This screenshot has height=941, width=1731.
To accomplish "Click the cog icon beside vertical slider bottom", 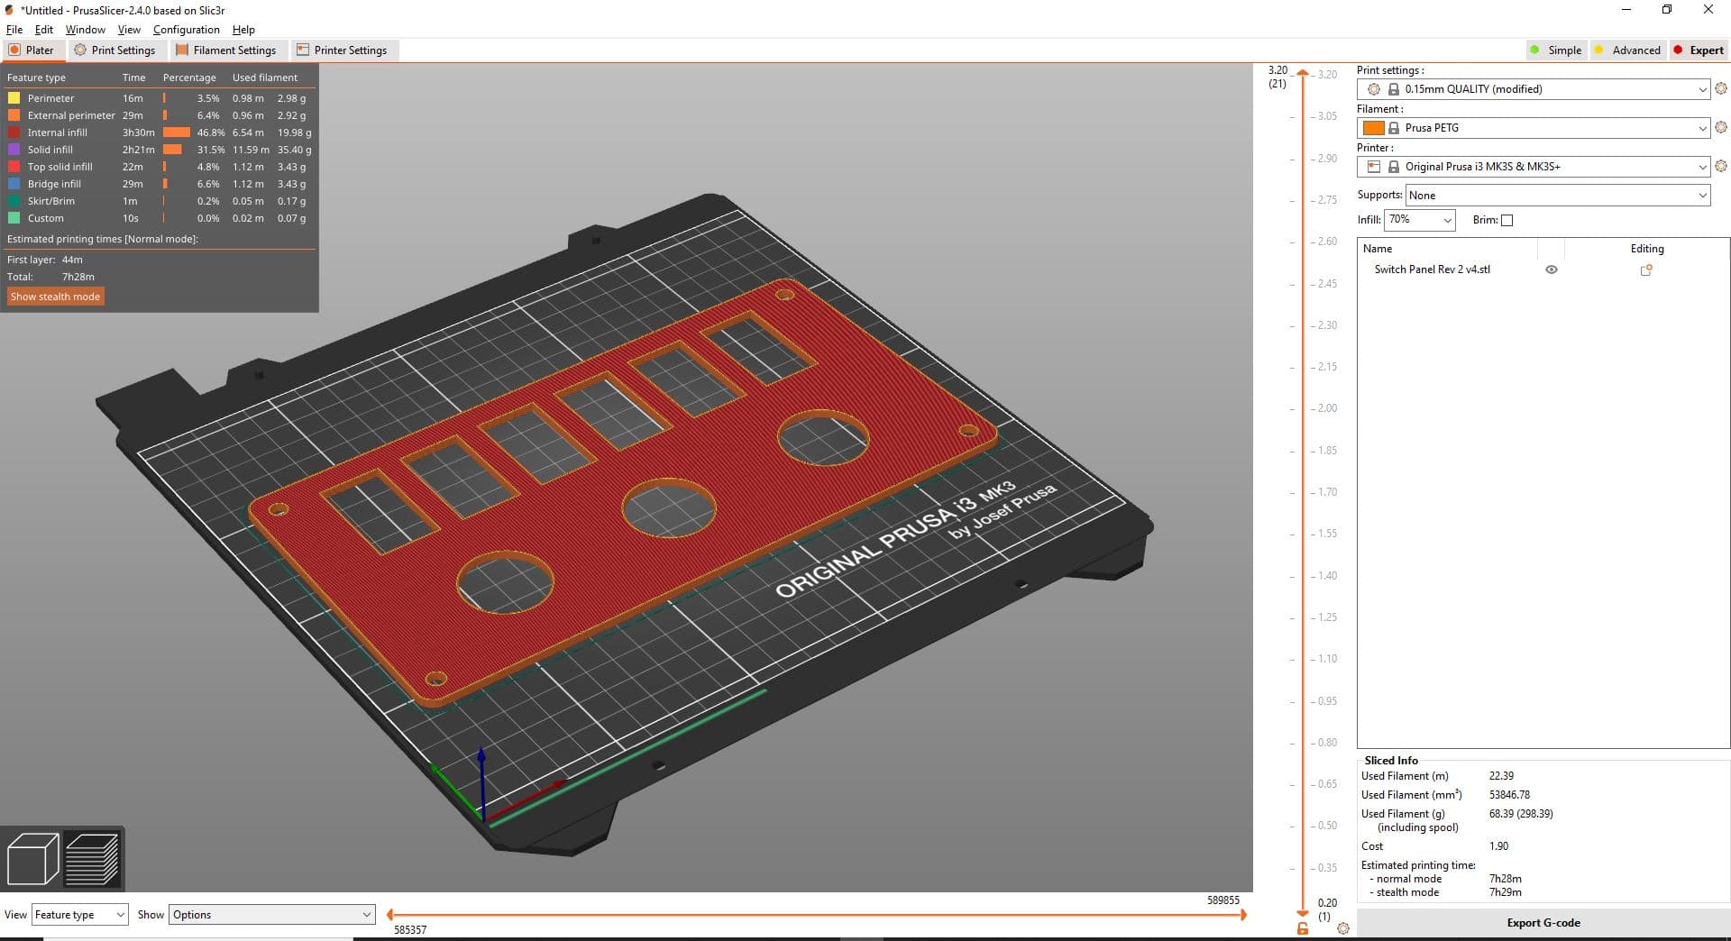I will tap(1343, 927).
